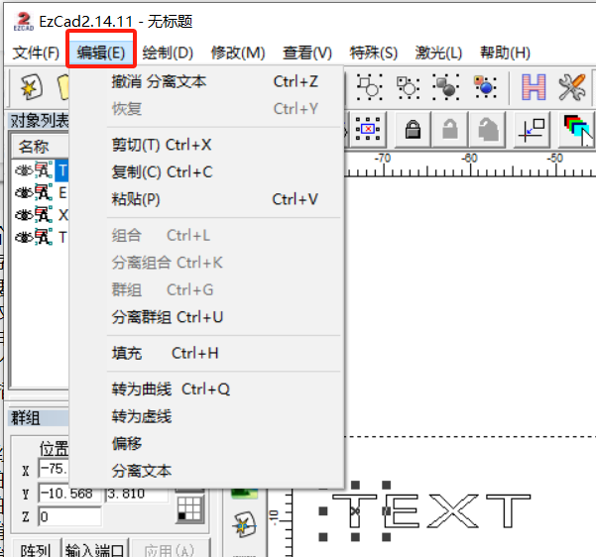Open the 帮助(H) menu

(505, 53)
